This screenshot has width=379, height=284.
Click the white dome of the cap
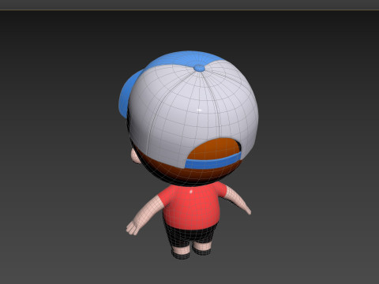point(193,113)
